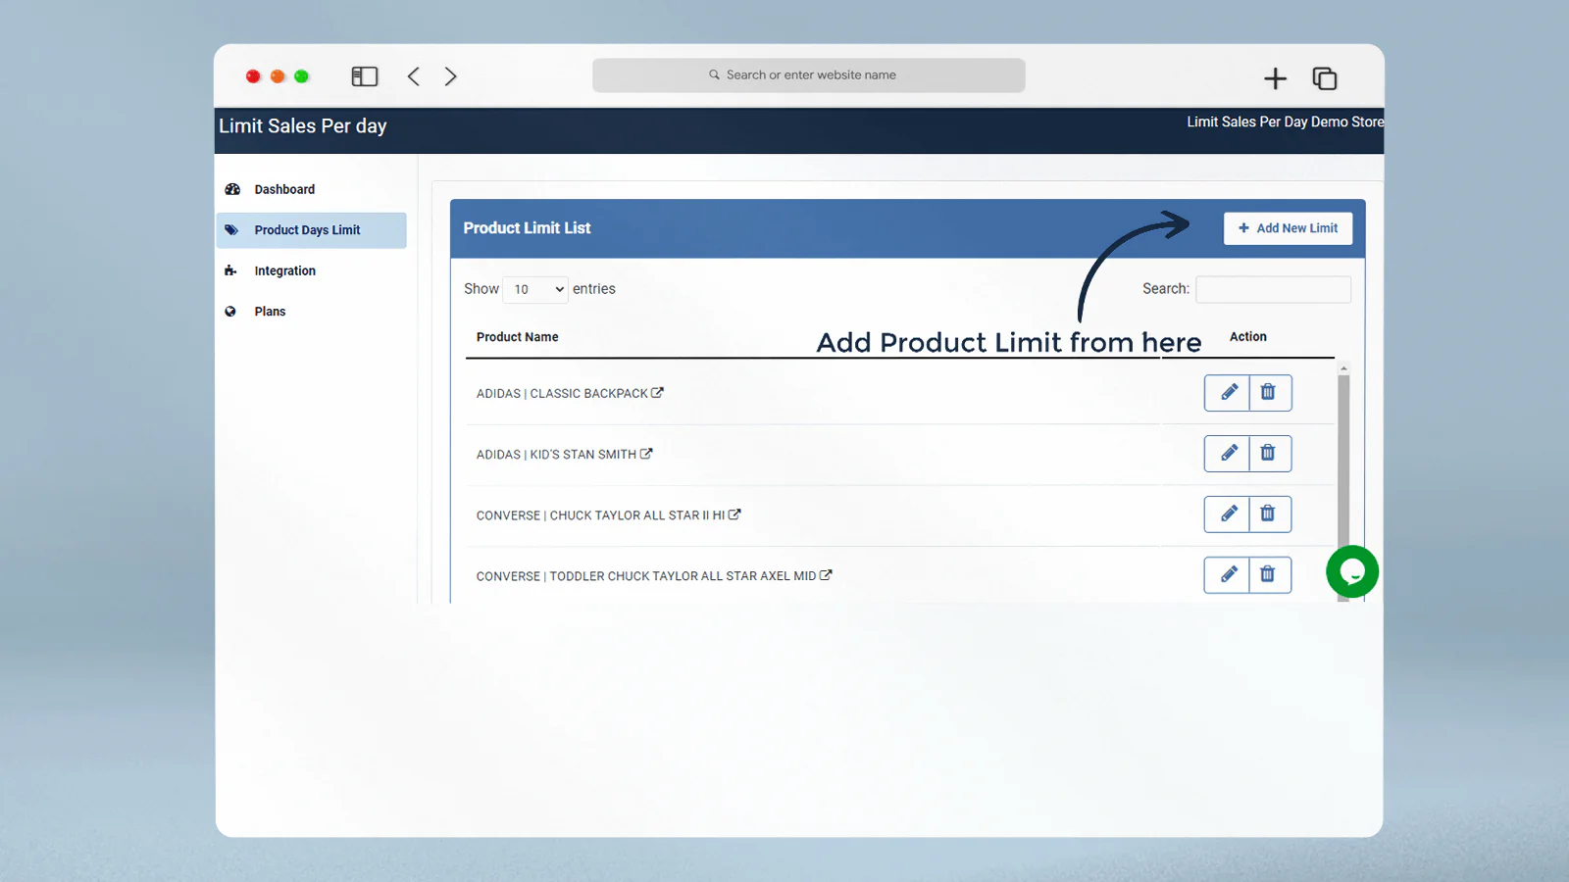Open a new browser tab with plus icon
The width and height of the screenshot is (1569, 882).
coord(1275,78)
